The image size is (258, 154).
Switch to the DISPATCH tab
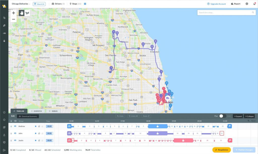click(x=37, y=111)
